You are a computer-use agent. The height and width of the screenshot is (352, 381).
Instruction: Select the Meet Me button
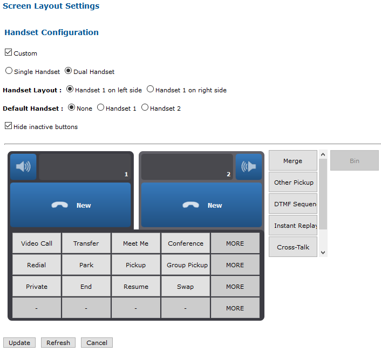point(135,243)
